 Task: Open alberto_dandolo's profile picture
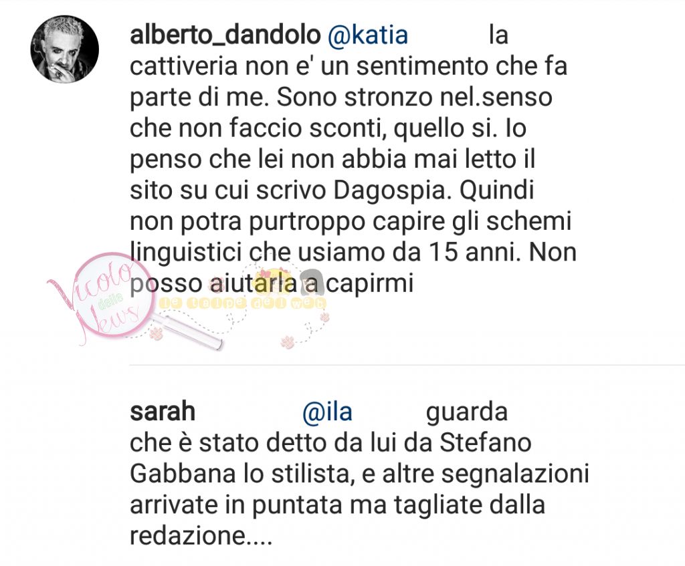[x=64, y=49]
